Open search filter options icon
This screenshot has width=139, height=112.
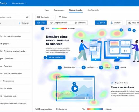[27, 17]
